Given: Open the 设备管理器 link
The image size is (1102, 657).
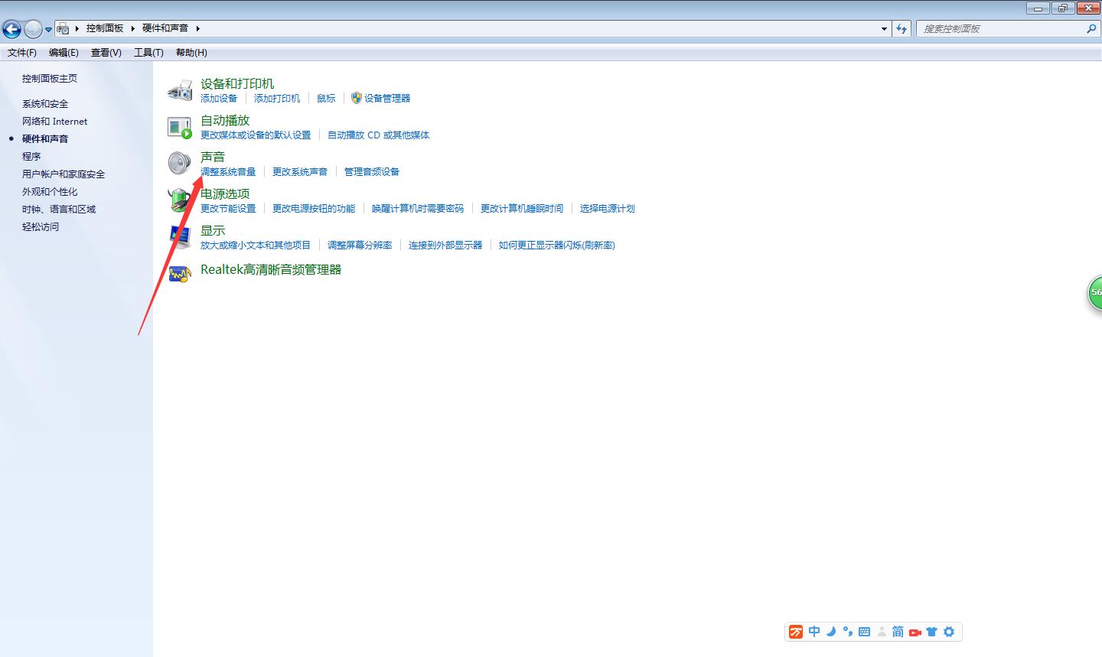Looking at the screenshot, I should point(386,99).
